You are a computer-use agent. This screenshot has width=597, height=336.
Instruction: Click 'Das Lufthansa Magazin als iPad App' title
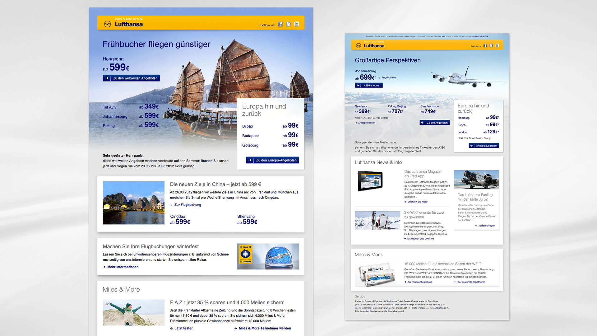(423, 174)
